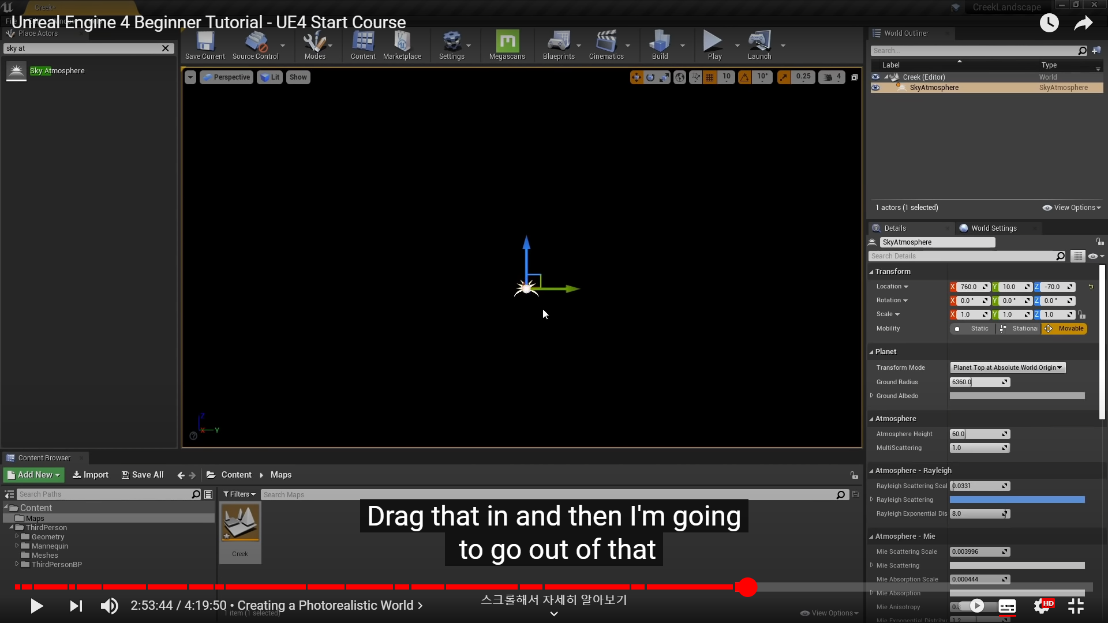Click the Rayleigh Scattering blue color swatch
Viewport: 1108px width, 623px height.
pos(1017,500)
